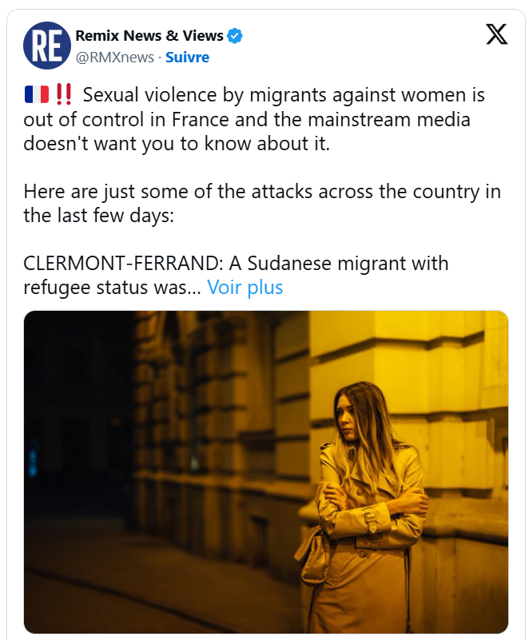Click the blue verified checkmark badge

click(x=235, y=36)
